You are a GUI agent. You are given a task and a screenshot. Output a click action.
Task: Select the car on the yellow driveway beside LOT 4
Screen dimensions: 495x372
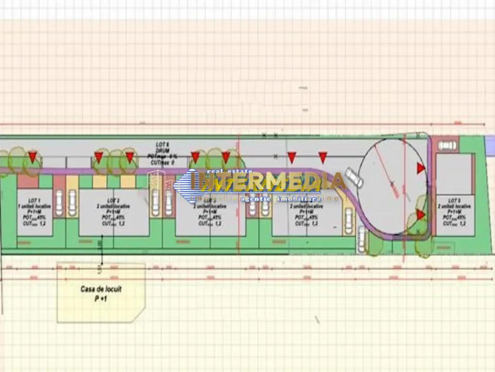(x=348, y=221)
